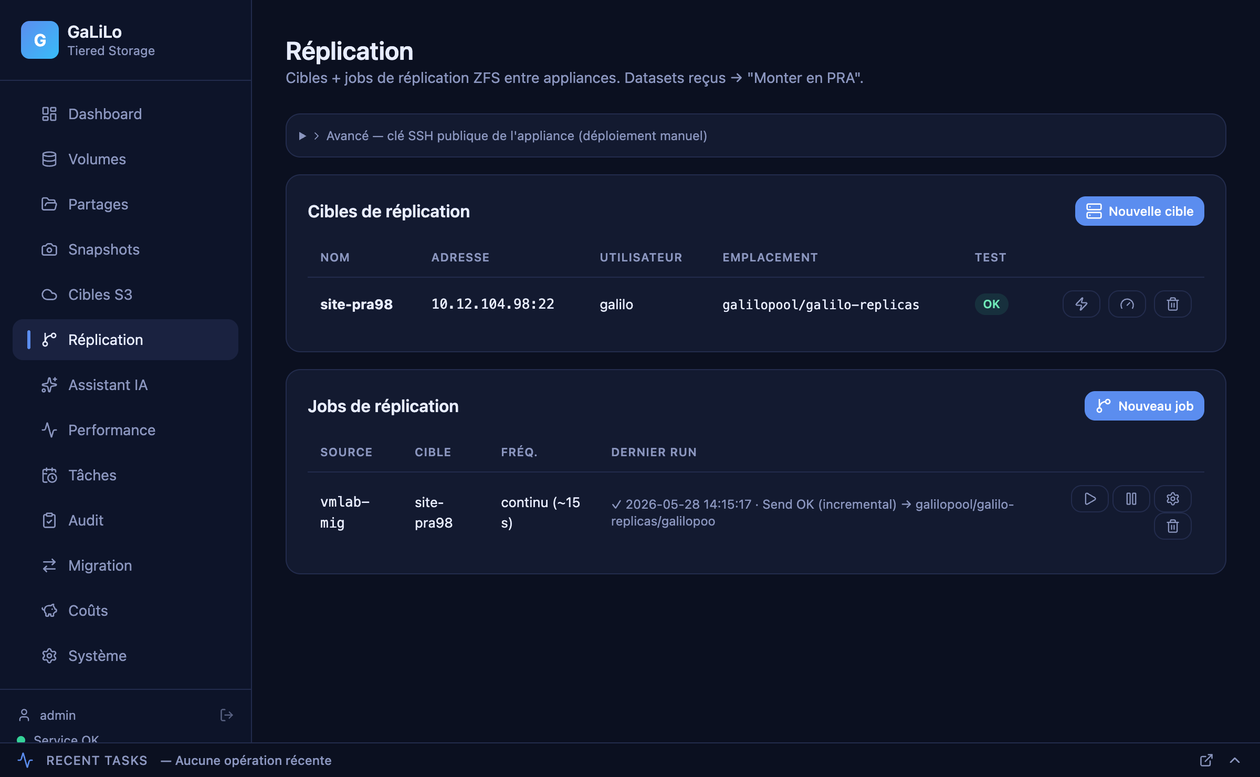
Task: Open Assistant IA page
Action: (x=125, y=385)
